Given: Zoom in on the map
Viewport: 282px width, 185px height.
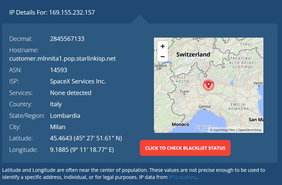Looking at the screenshot, I should [x=162, y=46].
